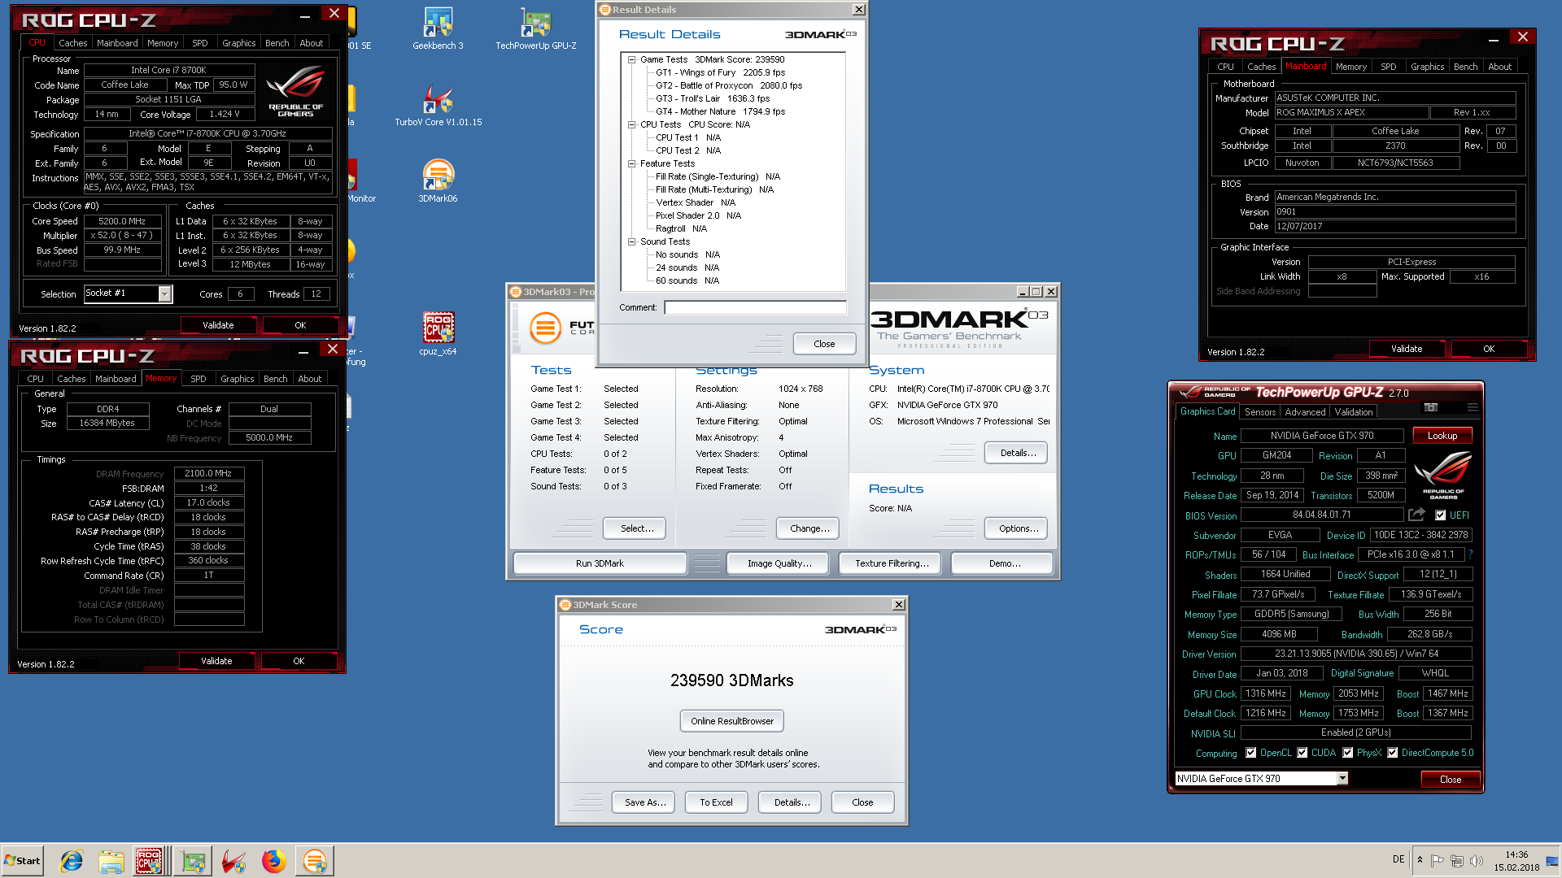Click the red Close button in GPU-Z
This screenshot has width=1562, height=878.
point(1451,780)
